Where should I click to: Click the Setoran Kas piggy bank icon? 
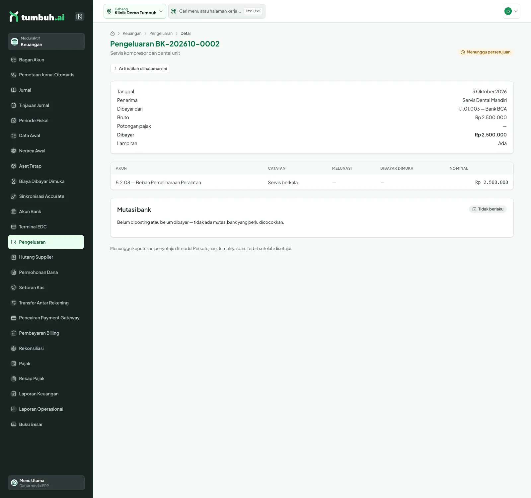pyautogui.click(x=14, y=288)
